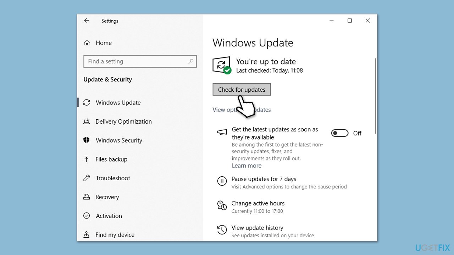Screen dimensions: 454x255
Task: Click the Troubleshoot wrench icon
Action: pyautogui.click(x=87, y=178)
